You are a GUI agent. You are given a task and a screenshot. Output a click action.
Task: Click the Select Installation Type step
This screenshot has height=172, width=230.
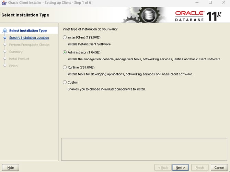28,31
